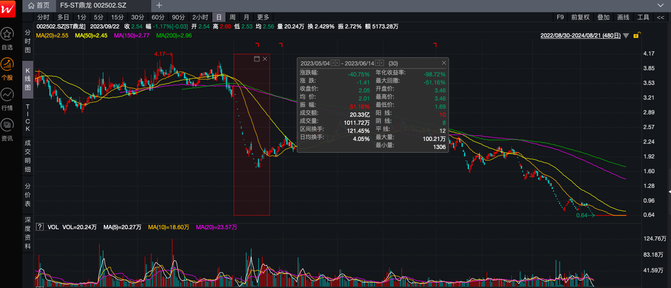Click the 叠加 overlay button
The image size is (671, 288).
click(x=603, y=17)
